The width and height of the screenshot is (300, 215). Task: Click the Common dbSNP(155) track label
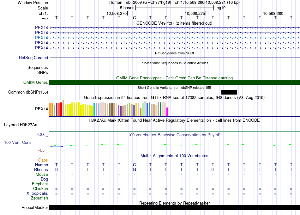point(28,92)
